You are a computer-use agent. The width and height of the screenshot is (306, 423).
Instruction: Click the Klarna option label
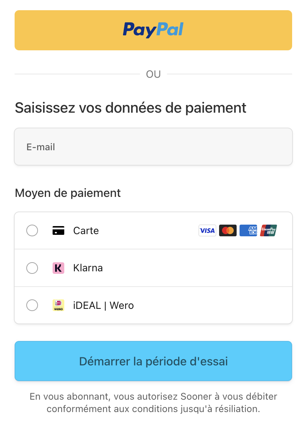click(x=88, y=268)
